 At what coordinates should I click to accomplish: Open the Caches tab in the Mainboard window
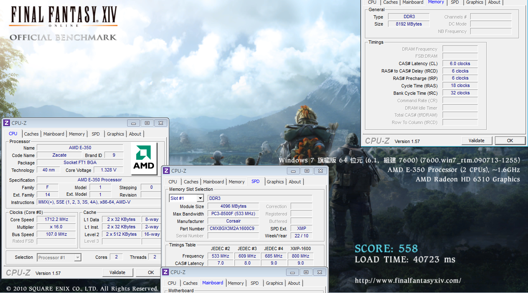tap(190, 283)
